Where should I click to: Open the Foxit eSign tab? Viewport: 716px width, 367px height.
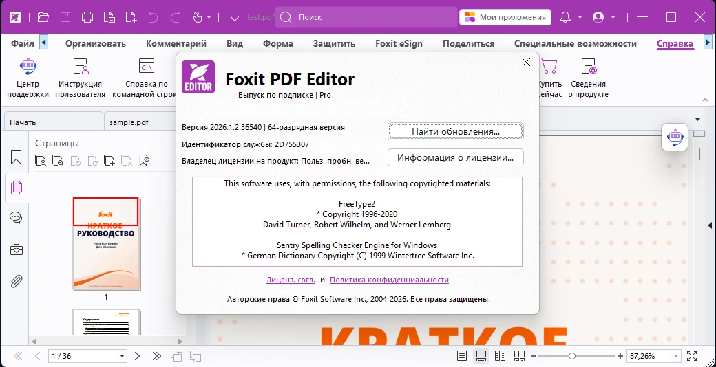[x=399, y=44]
